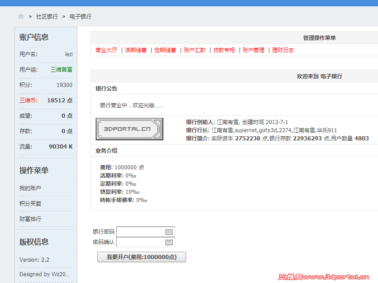Image resolution: width=378 pixels, height=283 pixels.
Task: Click the 银行营业中，欢迎光临 announcement text
Action: [132, 106]
